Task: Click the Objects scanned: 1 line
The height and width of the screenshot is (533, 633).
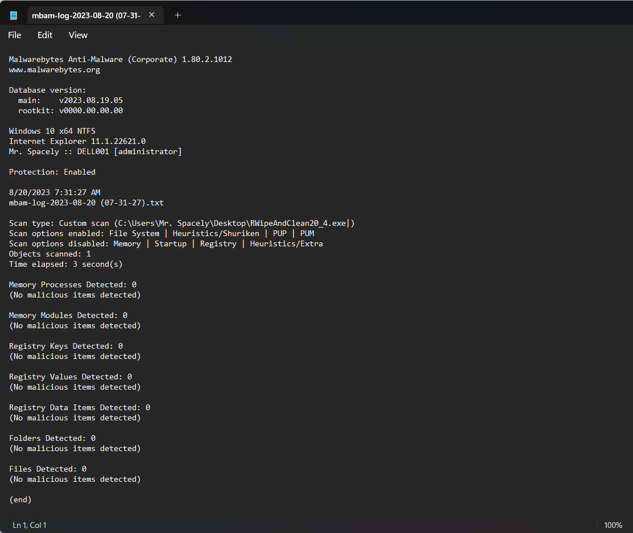Action: coord(49,254)
